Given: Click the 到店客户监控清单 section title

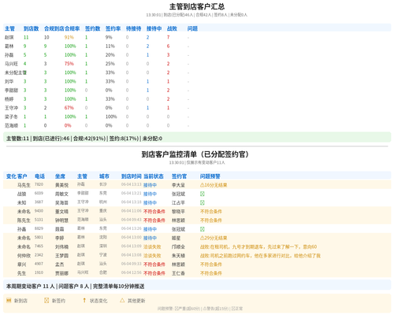Looking at the screenshot, I should (x=195, y=154).
